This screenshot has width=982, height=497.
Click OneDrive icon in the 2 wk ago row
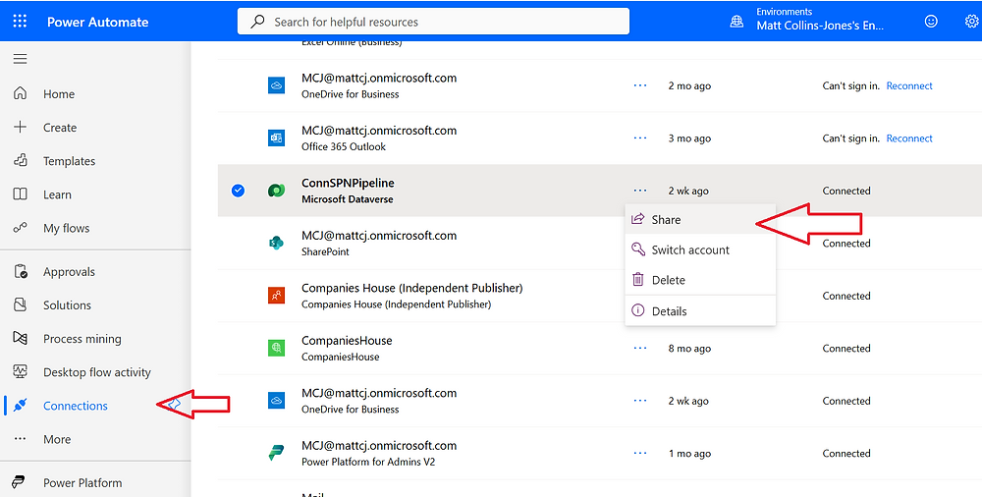[x=276, y=401]
